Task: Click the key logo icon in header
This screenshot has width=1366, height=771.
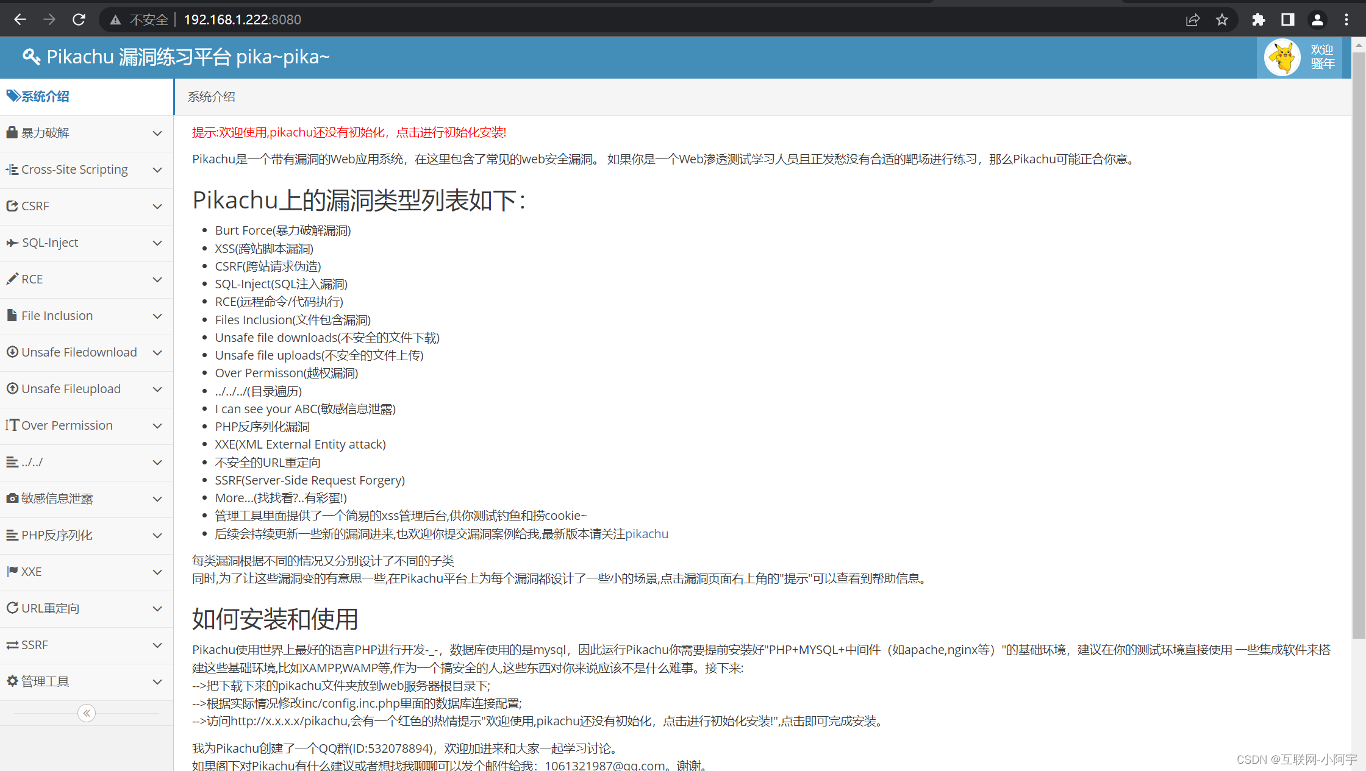Action: [x=31, y=57]
